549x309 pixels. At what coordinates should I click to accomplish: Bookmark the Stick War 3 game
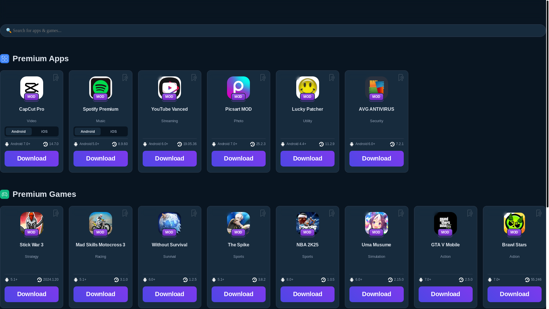click(x=56, y=213)
